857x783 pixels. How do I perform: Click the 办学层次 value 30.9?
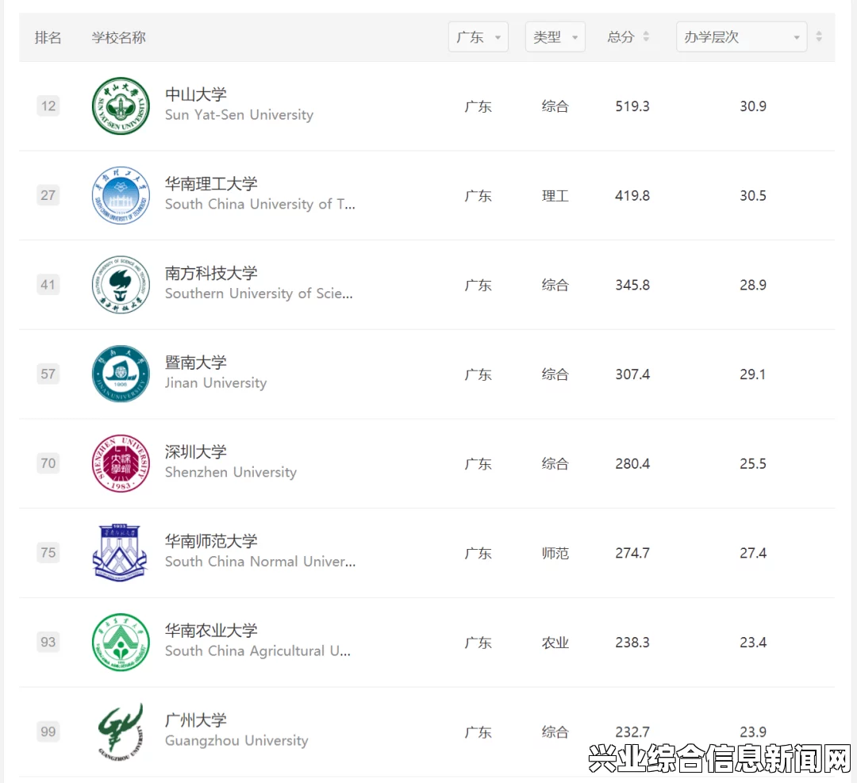[753, 106]
